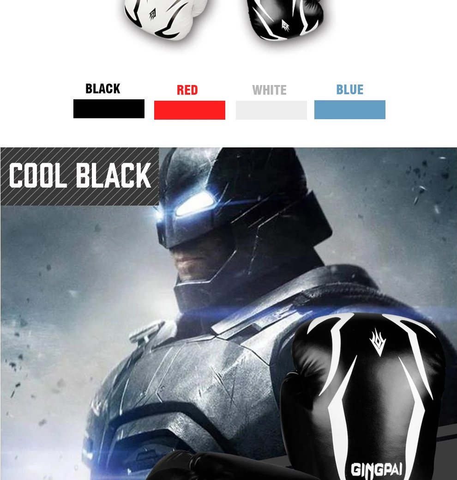Click the BLUE color label
This screenshot has height=480, width=457.
click(349, 90)
